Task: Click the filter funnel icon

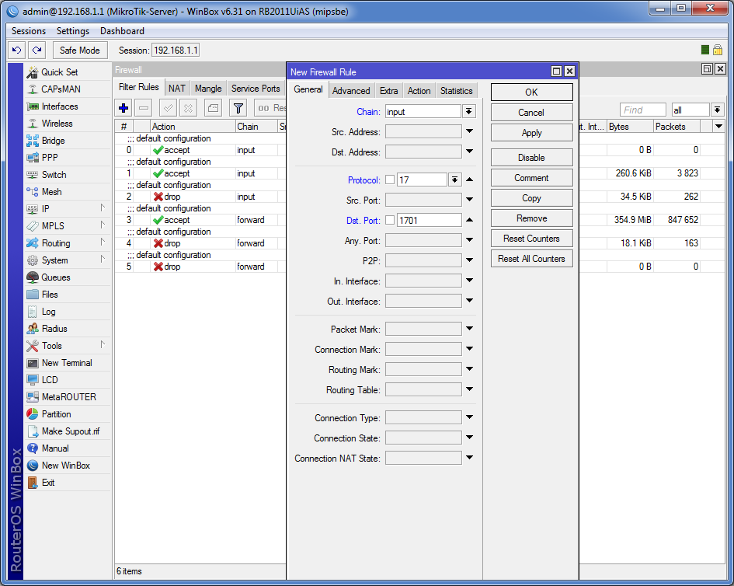Action: tap(238, 108)
